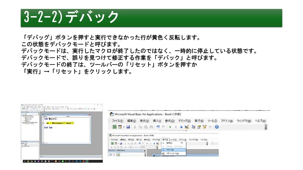Image resolution: width=303 pixels, height=170 pixels.
Task: Open ヘルプ(H) menu in large toolbar image
Action: pyautogui.click(x=260, y=121)
